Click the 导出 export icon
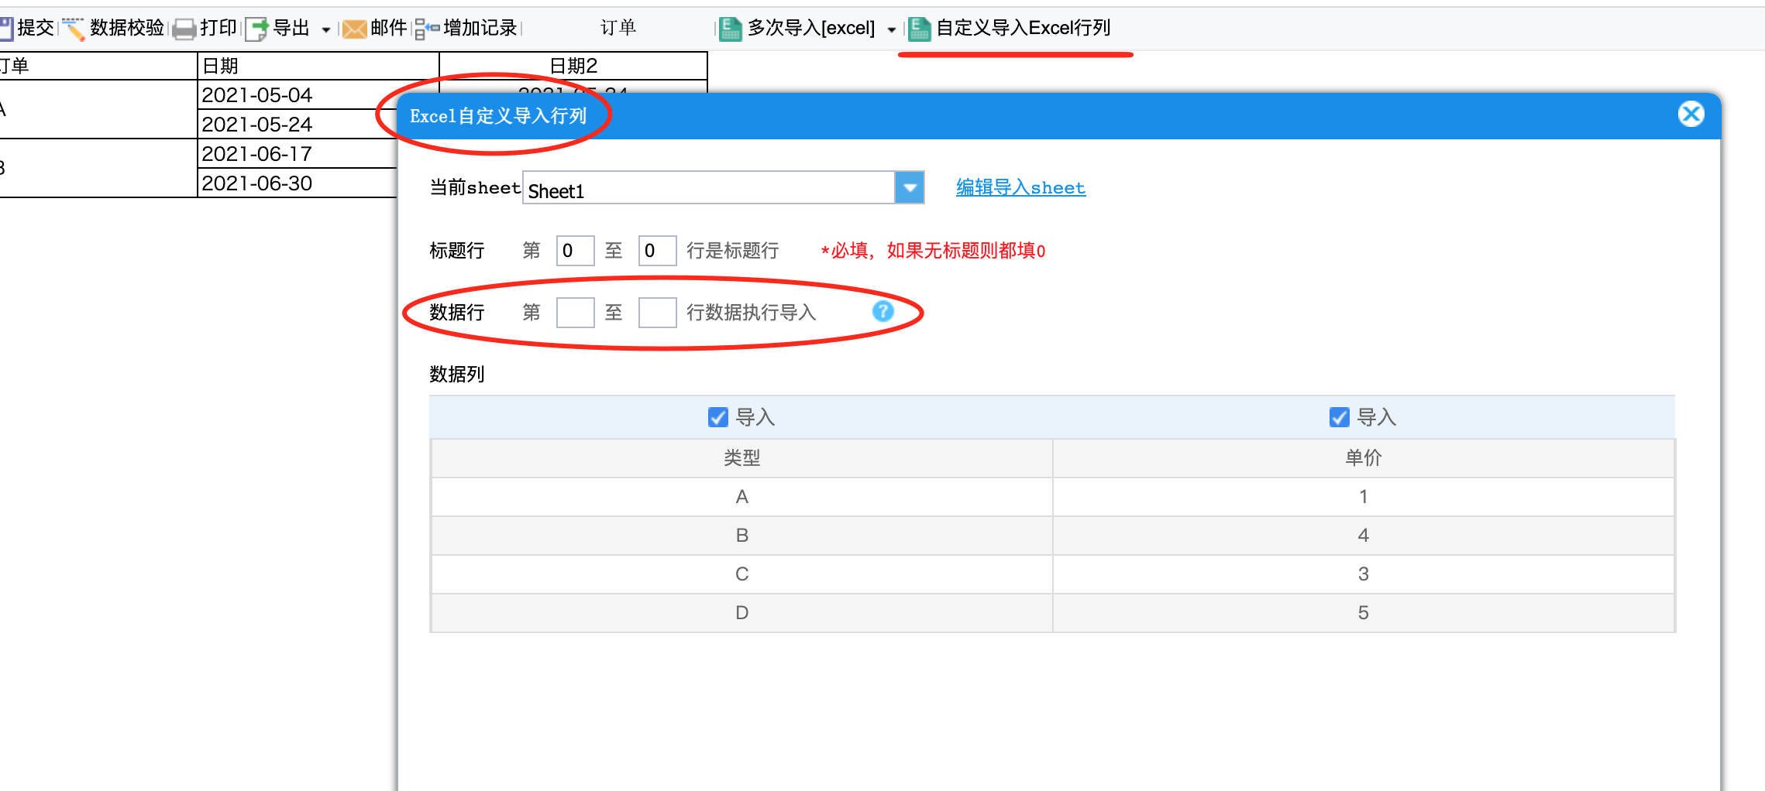This screenshot has height=791, width=1765. click(257, 29)
